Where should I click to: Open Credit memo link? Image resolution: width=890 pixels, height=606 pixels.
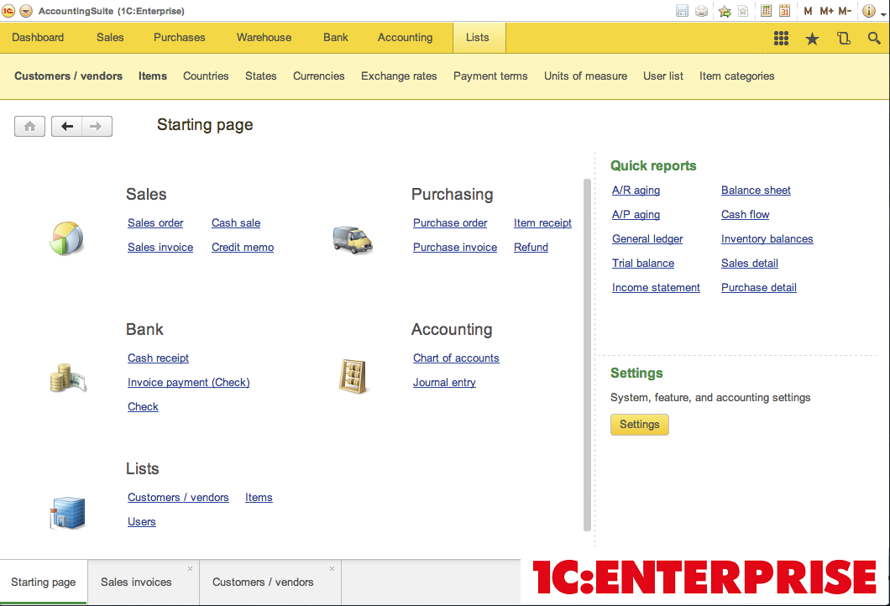(x=243, y=248)
